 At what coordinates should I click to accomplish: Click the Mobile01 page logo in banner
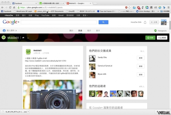[3, 38]
